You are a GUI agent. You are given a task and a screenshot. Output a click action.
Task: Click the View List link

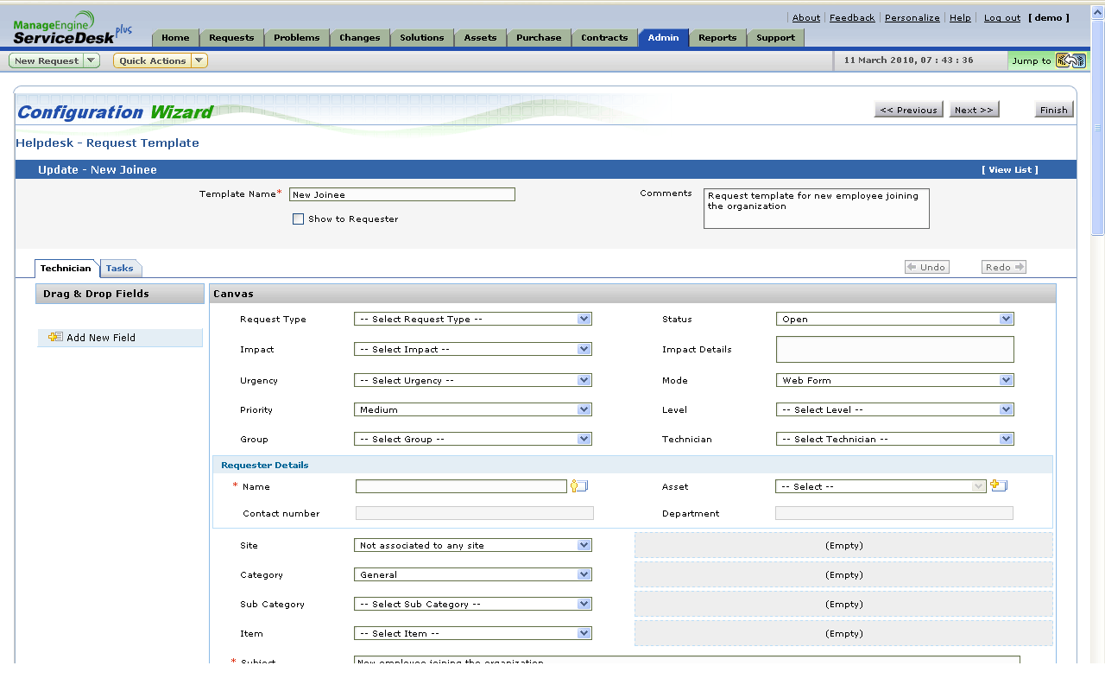1009,170
